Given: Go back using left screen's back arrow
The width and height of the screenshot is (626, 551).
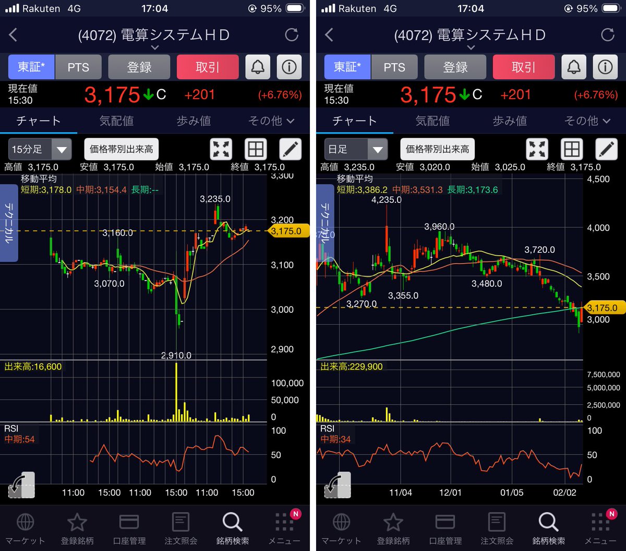Looking at the screenshot, I should click(x=13, y=35).
